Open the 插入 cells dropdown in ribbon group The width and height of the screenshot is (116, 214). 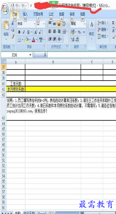click(103, 23)
